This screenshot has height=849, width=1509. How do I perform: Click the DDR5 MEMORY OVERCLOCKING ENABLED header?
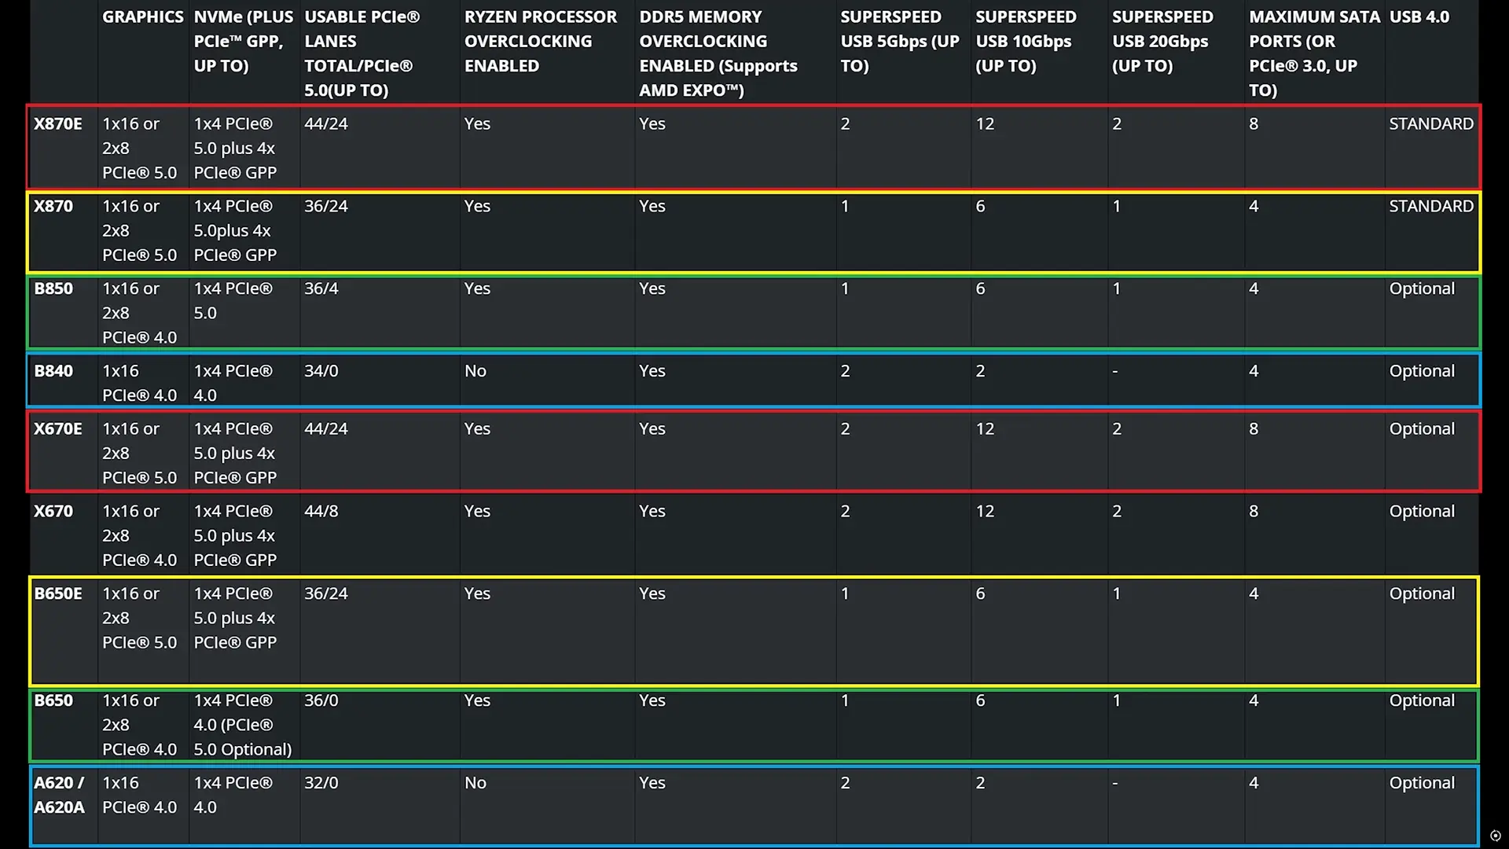tap(718, 53)
